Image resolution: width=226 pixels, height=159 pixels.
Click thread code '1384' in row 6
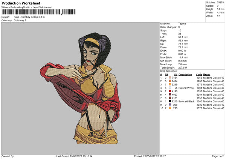(199, 94)
